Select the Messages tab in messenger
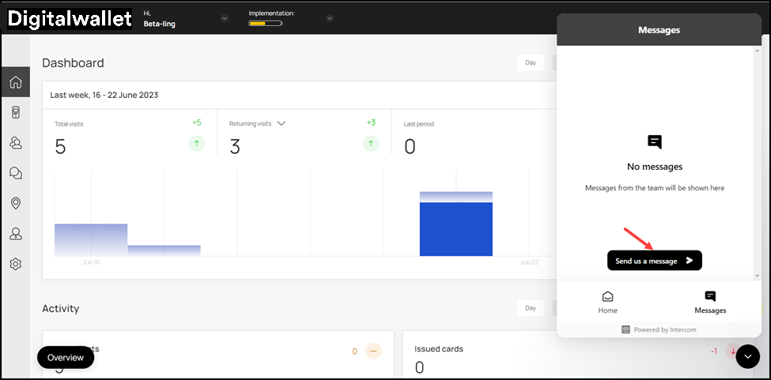This screenshot has width=771, height=380. tap(710, 302)
